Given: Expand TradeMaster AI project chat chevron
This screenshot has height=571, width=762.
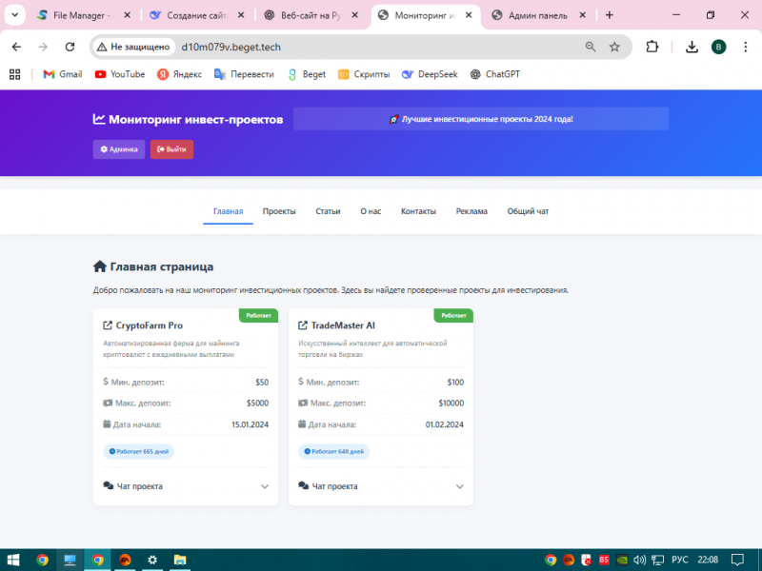Looking at the screenshot, I should [460, 486].
